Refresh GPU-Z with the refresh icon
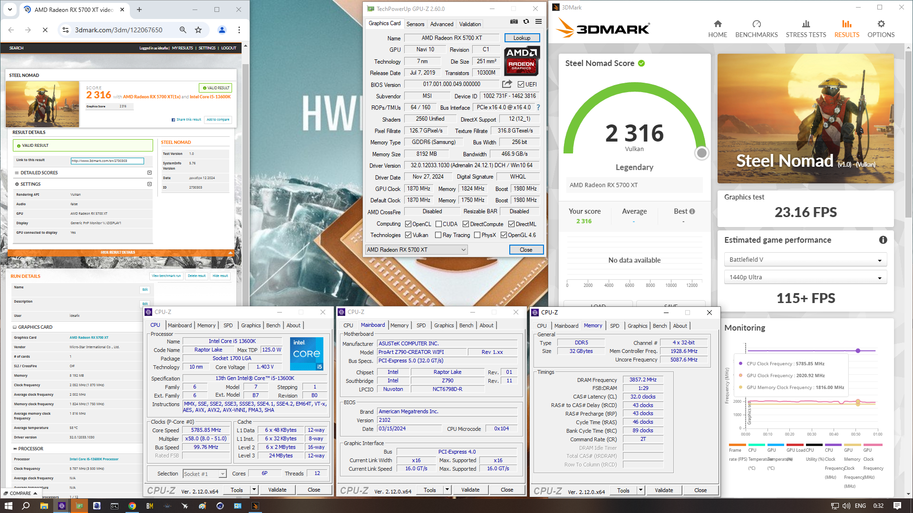913x513 pixels. (526, 21)
